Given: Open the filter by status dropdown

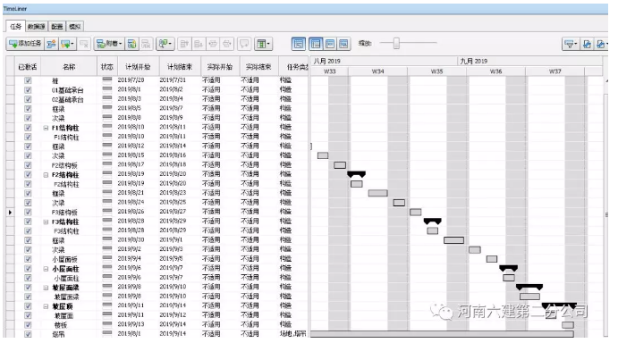Looking at the screenshot, I should tap(570, 44).
